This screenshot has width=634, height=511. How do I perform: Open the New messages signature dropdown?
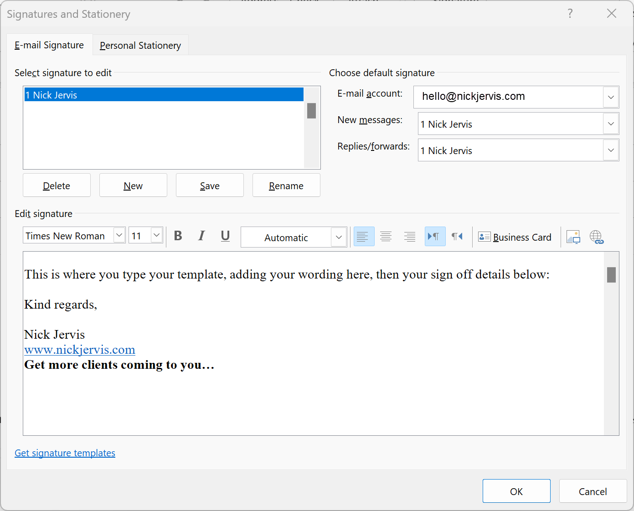point(610,124)
